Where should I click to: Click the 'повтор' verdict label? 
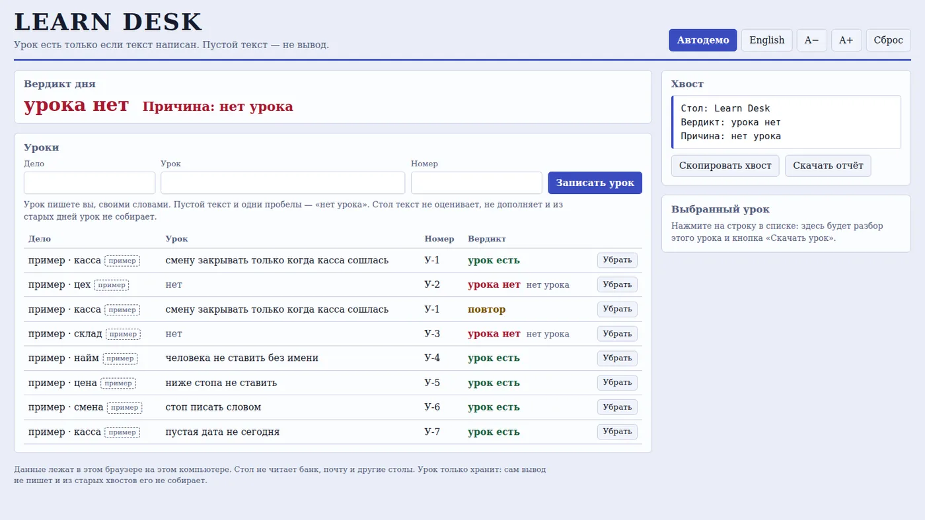[x=486, y=309]
